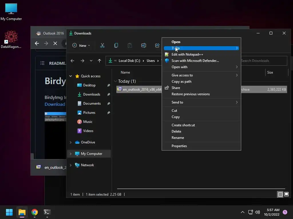Expand the Network tree node
The image size is (293, 219).
[x=71, y=165]
